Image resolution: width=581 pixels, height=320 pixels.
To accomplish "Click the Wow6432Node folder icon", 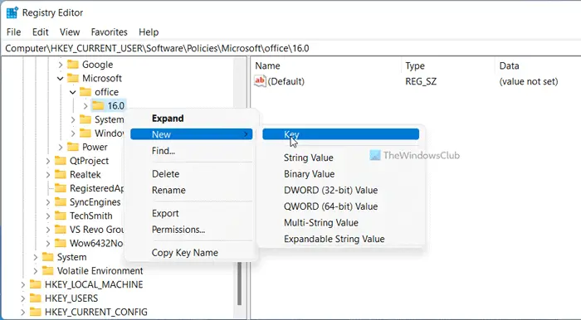I will coord(60,244).
